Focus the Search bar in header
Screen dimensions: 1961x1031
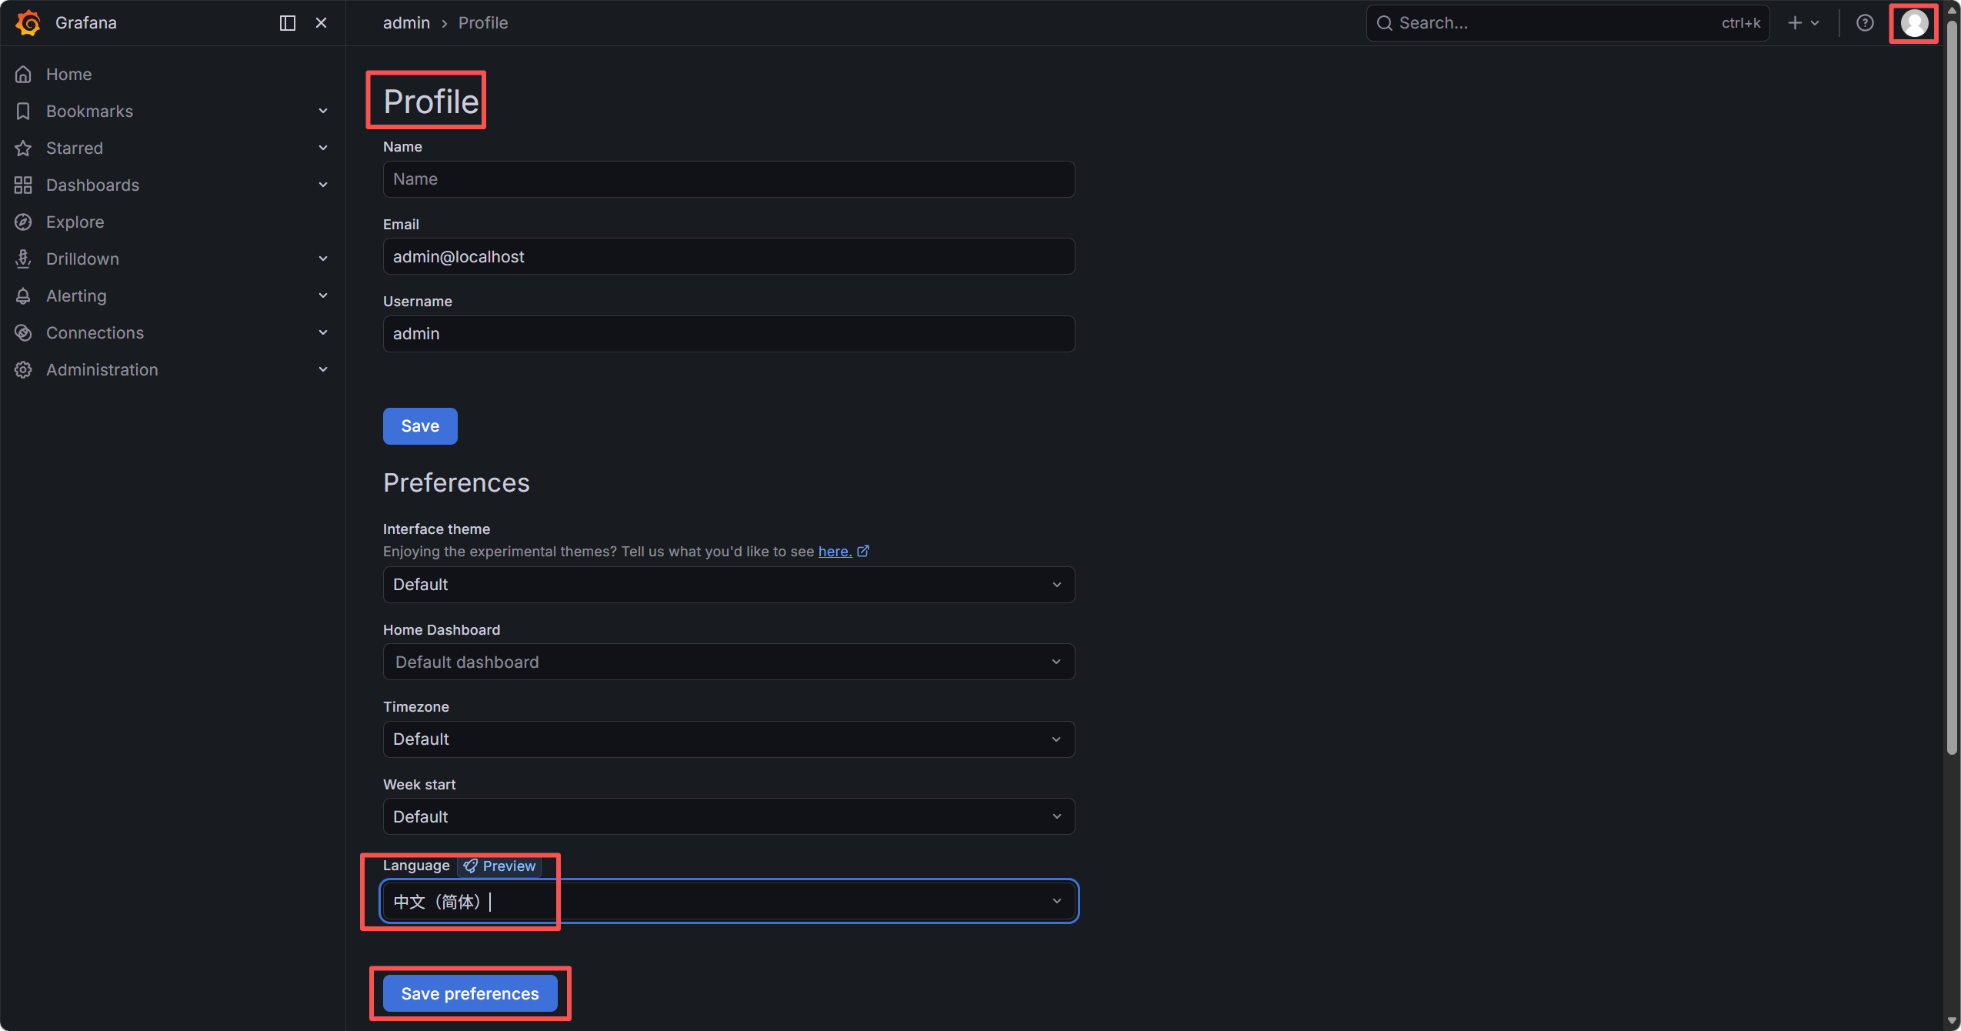click(x=1567, y=23)
